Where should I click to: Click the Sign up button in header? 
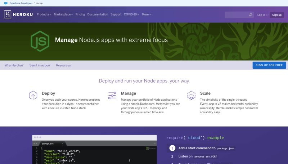tap(277, 15)
